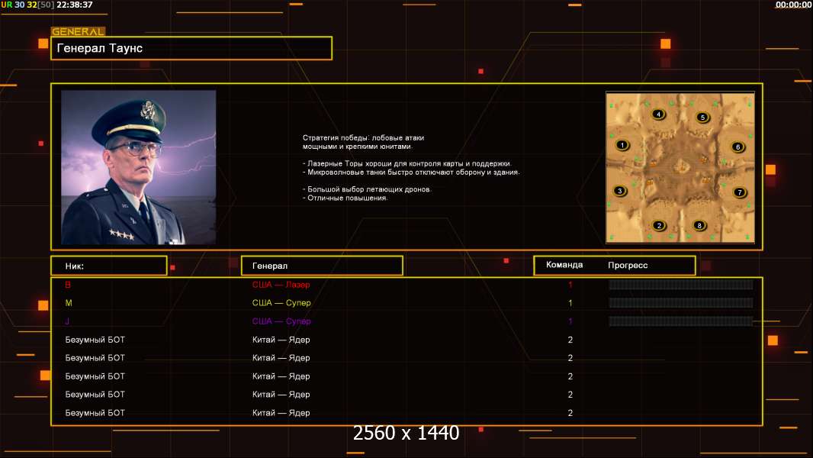Click the Лазерные Торы hint line
Viewport: 813px width, 458px height.
coord(407,163)
